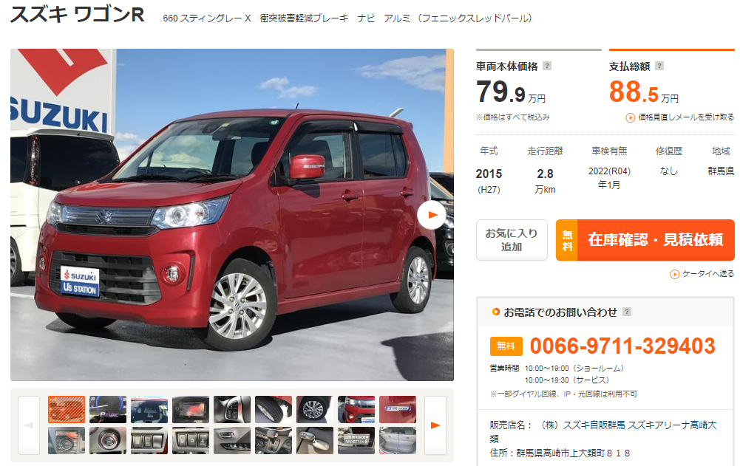Select the navigation screen thumbnail

pyautogui.click(x=191, y=409)
